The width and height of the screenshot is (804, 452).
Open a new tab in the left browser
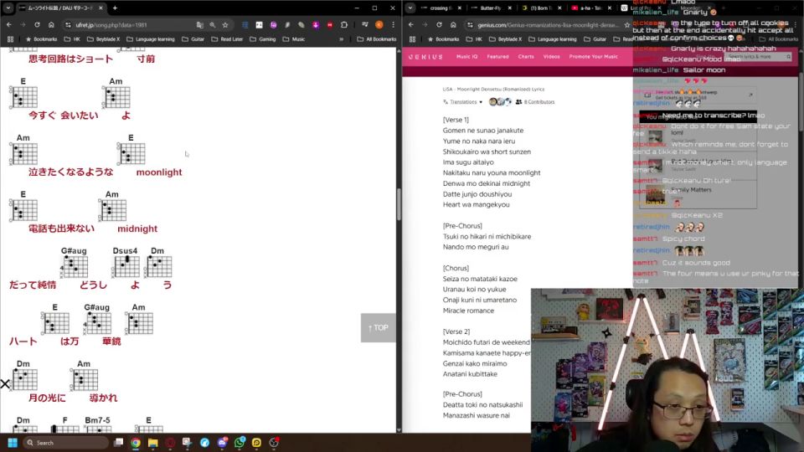[115, 8]
